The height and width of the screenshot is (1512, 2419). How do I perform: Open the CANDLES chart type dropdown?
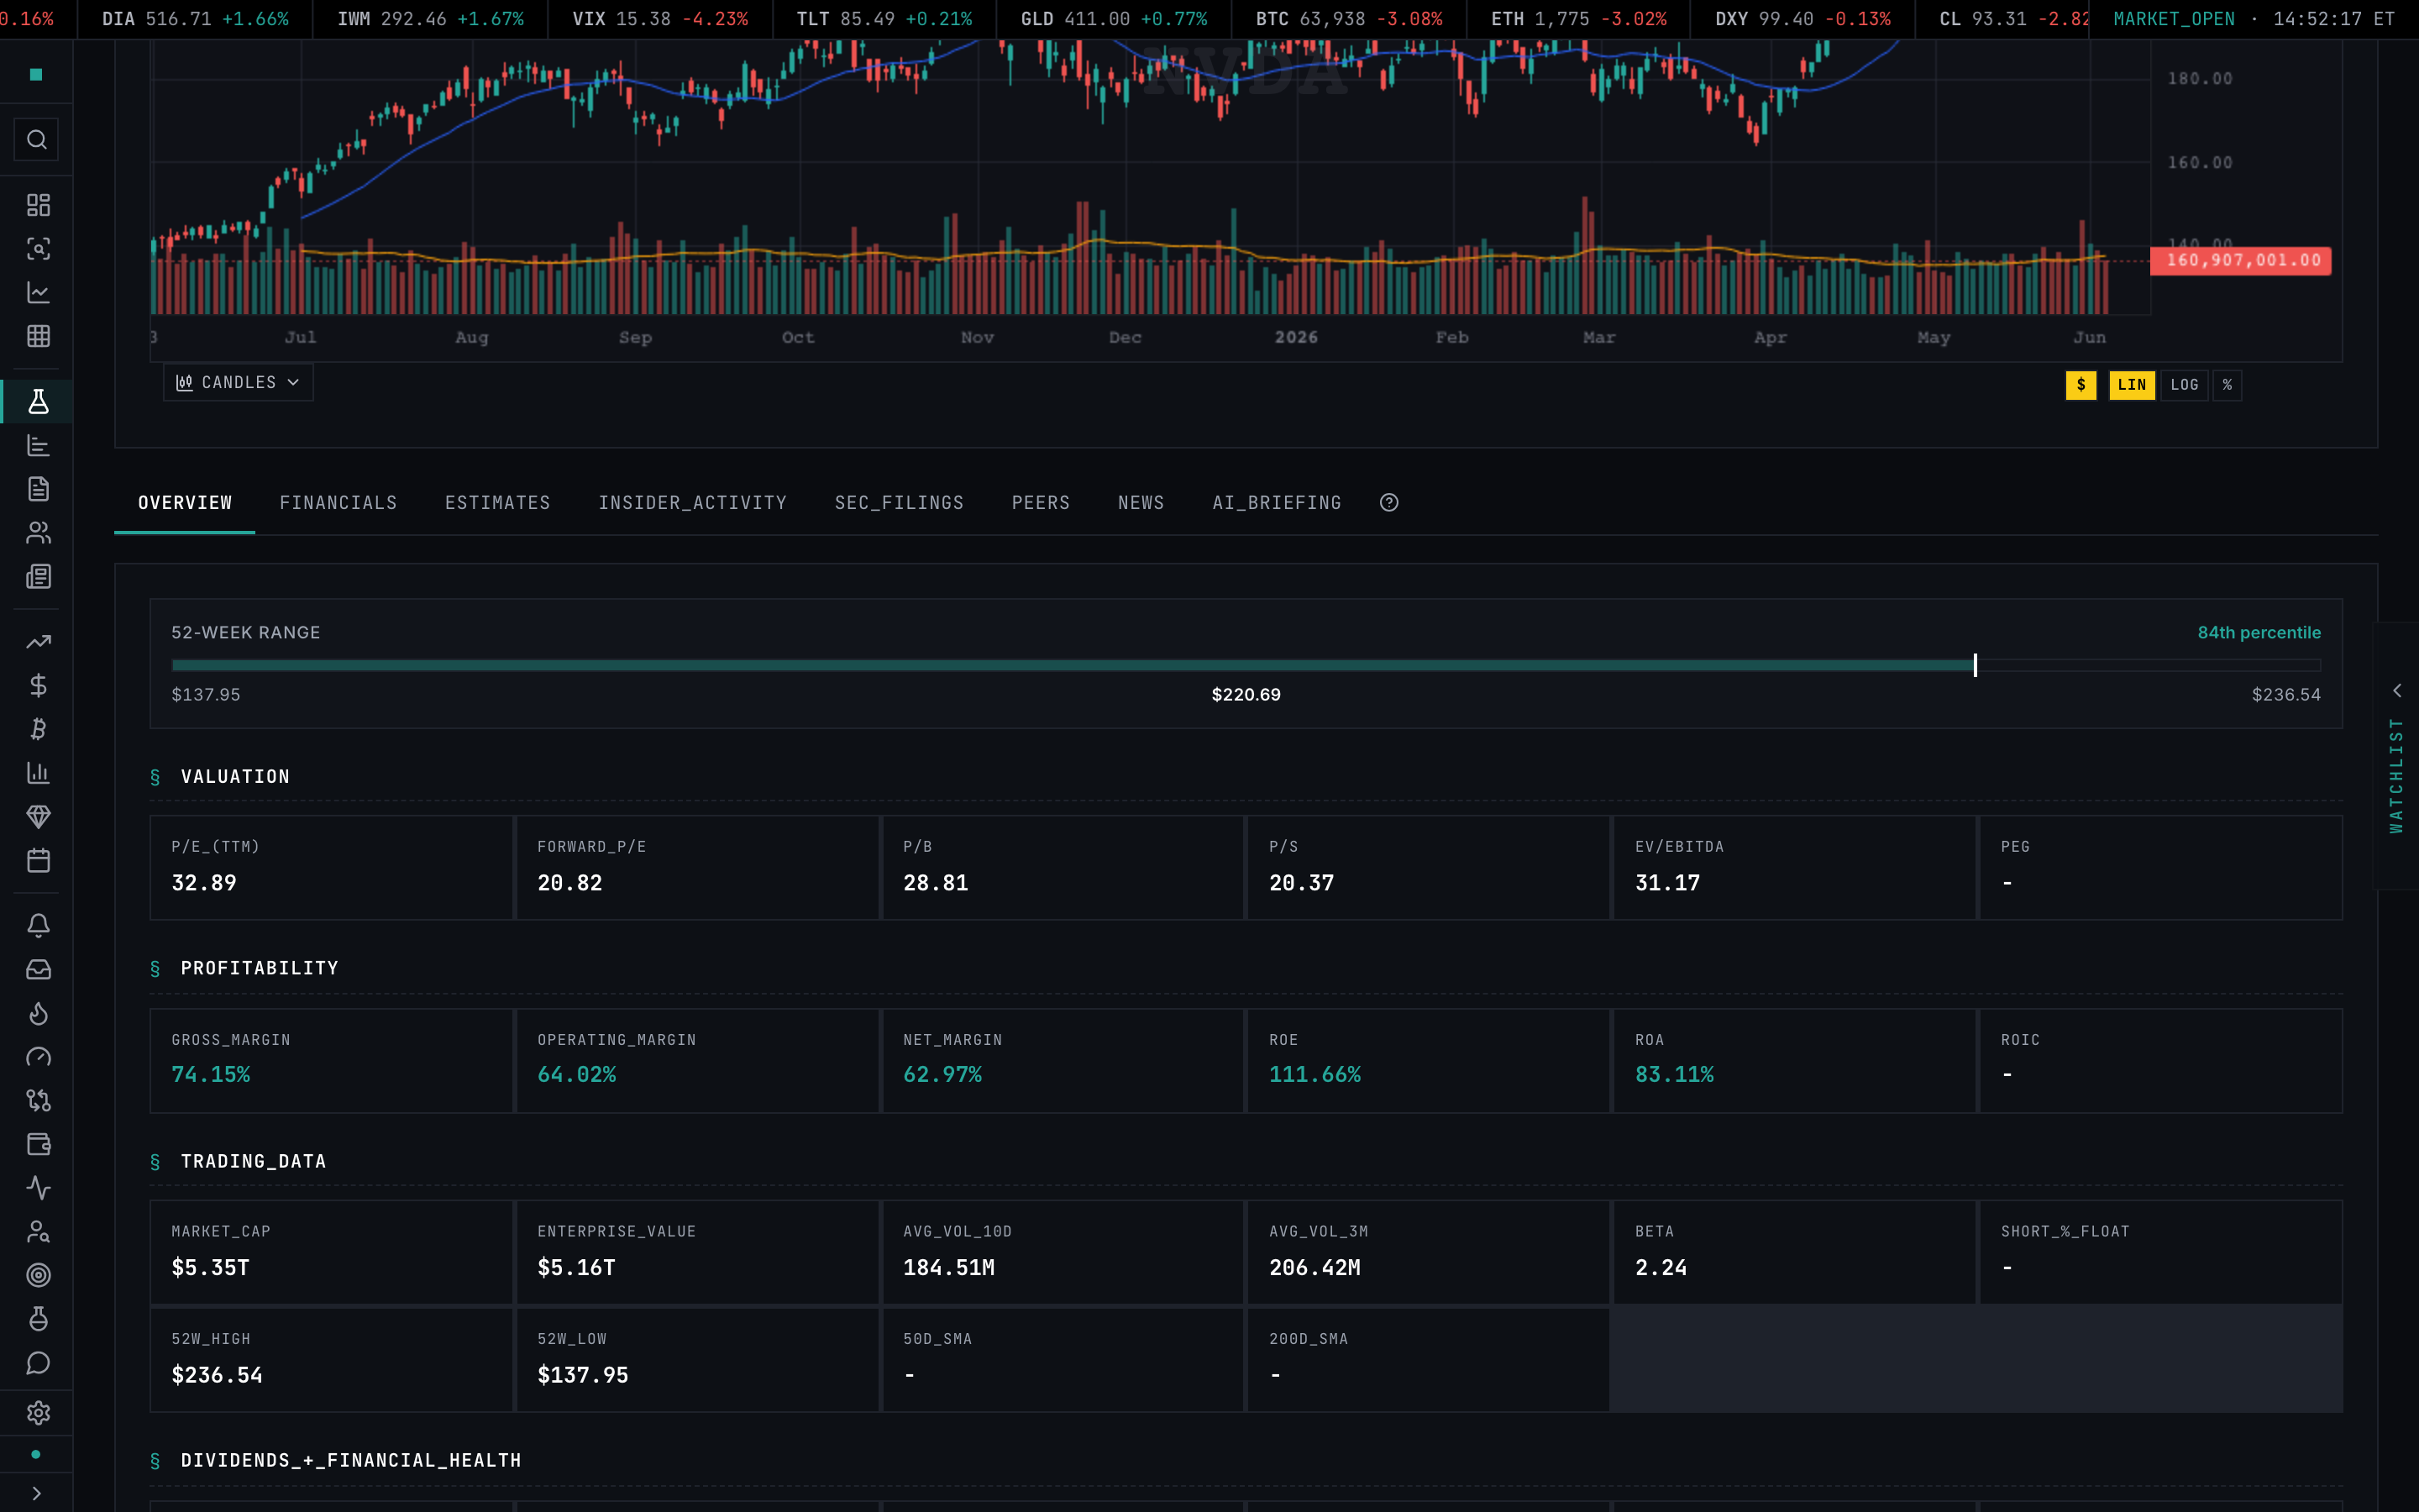[238, 383]
